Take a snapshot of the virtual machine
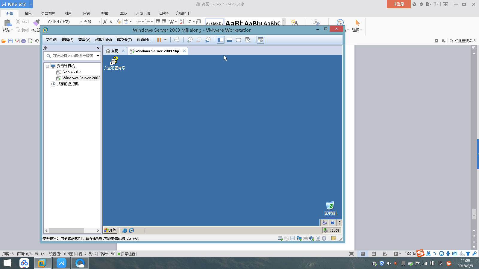 pos(190,40)
